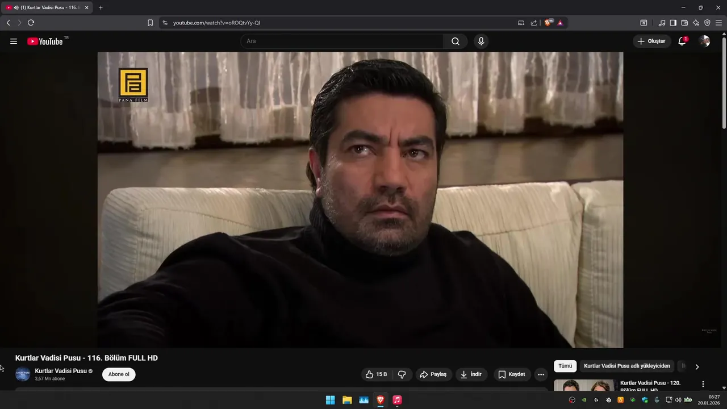Start voice search with the microphone icon
The image size is (727, 409).
pyautogui.click(x=481, y=41)
